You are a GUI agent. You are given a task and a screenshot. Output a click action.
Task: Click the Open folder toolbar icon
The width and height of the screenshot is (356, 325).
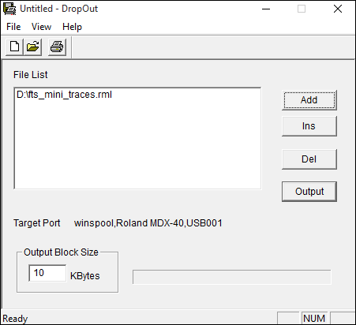[32, 47]
